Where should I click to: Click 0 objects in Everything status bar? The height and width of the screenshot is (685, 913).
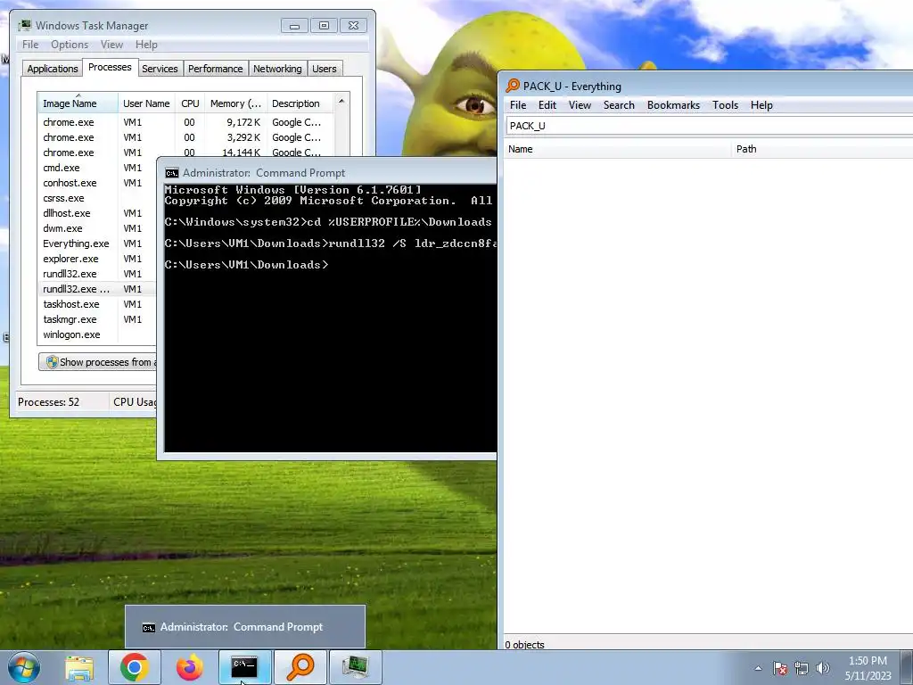pyautogui.click(x=524, y=644)
